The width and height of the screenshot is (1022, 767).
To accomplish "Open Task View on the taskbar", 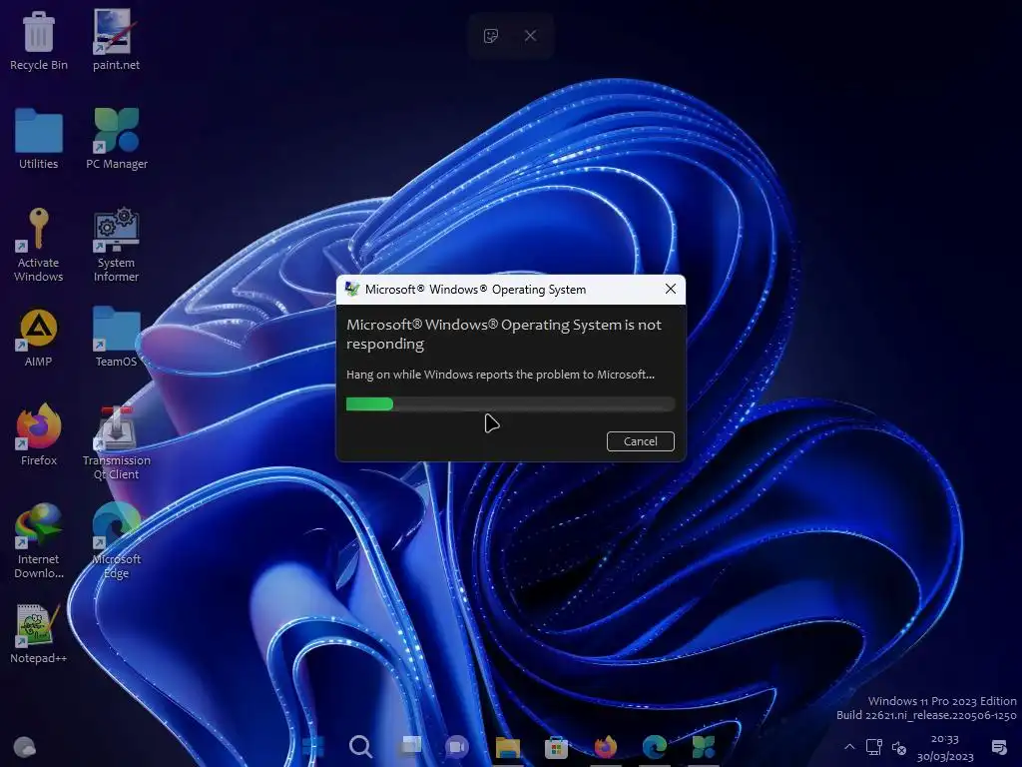I will (x=410, y=746).
